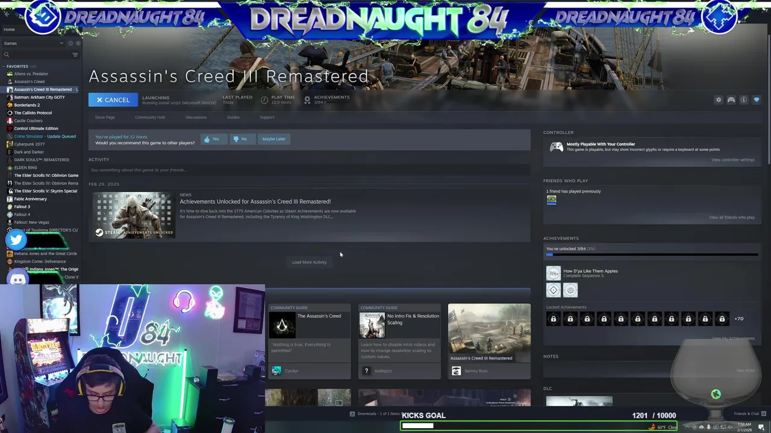Image resolution: width=771 pixels, height=433 pixels.
Task: Select The Callisto Protocol
Action: 33,113
